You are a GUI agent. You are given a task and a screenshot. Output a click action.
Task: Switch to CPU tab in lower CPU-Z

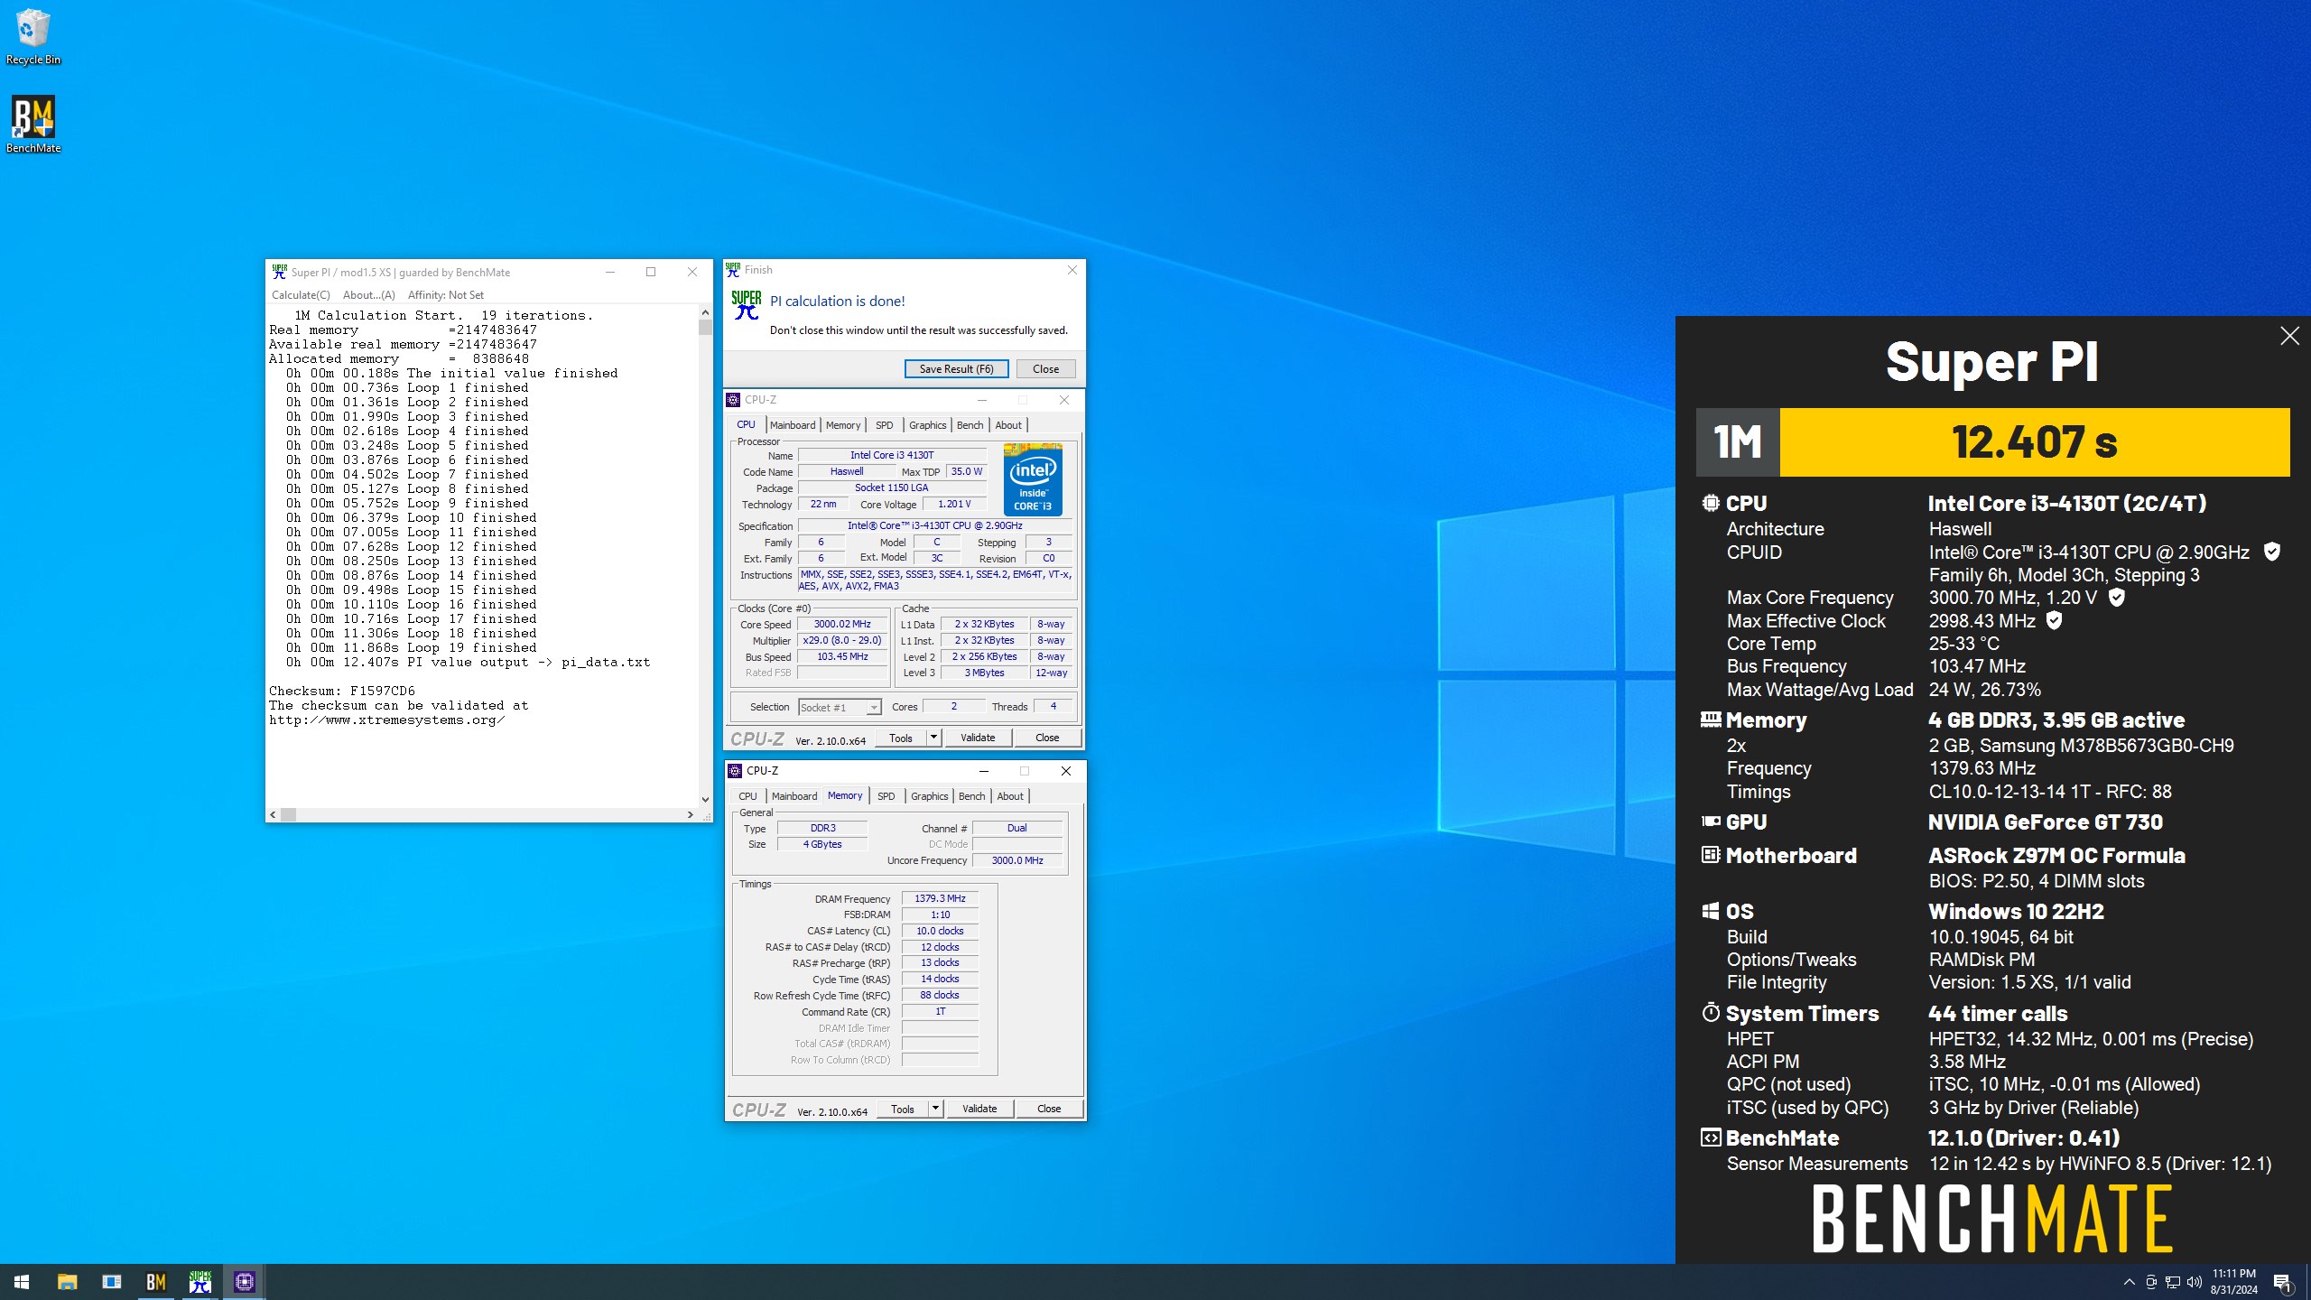point(747,796)
